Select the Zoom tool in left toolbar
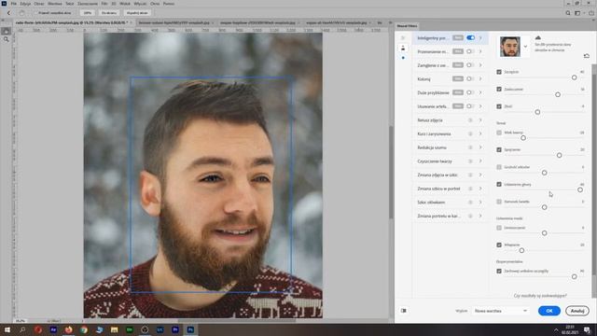Image resolution: width=597 pixels, height=336 pixels. point(7,39)
